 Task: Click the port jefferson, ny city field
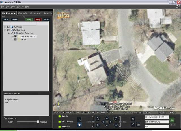click(x=157, y=122)
